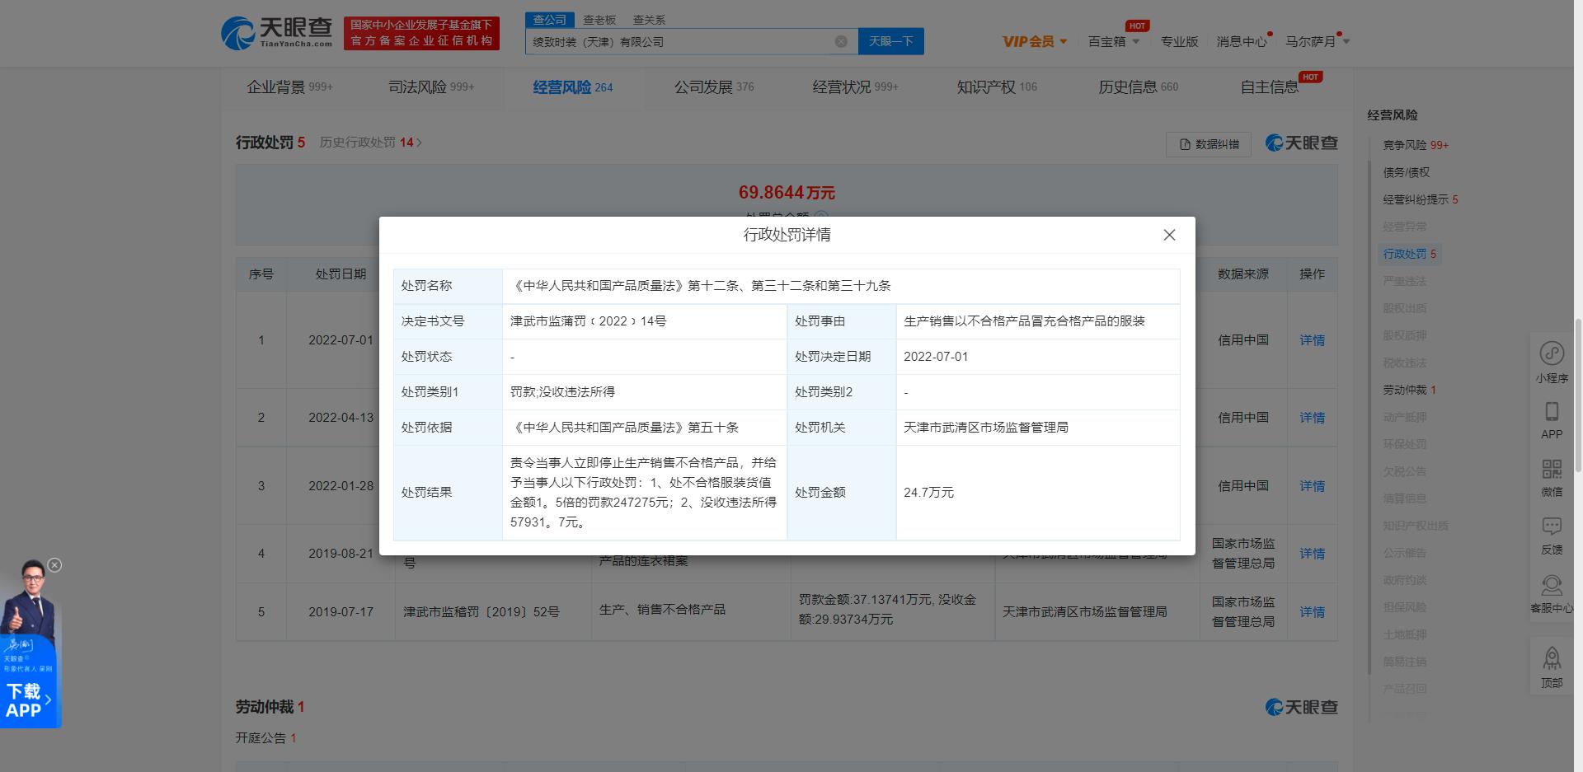Click the 顶部 rocket icon
This screenshot has height=772, width=1583.
pyautogui.click(x=1552, y=659)
